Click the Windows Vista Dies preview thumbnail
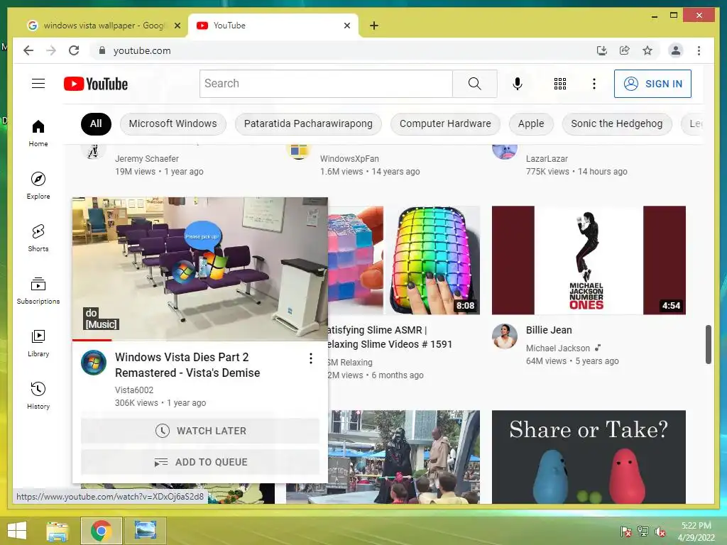The width and height of the screenshot is (727, 545). [199, 268]
